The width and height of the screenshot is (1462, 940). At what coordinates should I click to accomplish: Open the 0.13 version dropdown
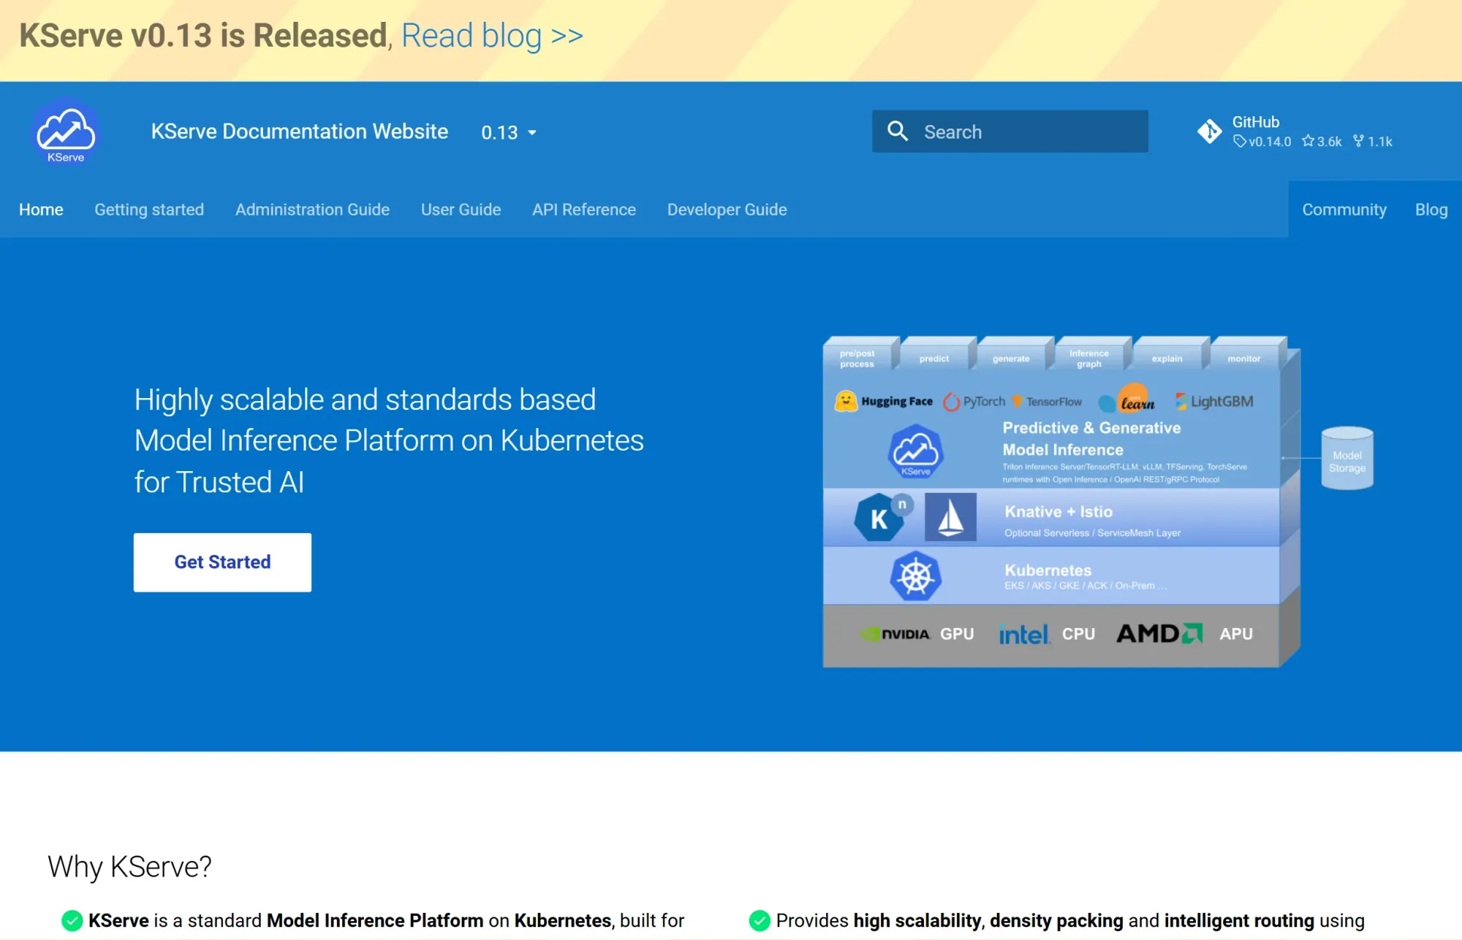pyautogui.click(x=509, y=132)
